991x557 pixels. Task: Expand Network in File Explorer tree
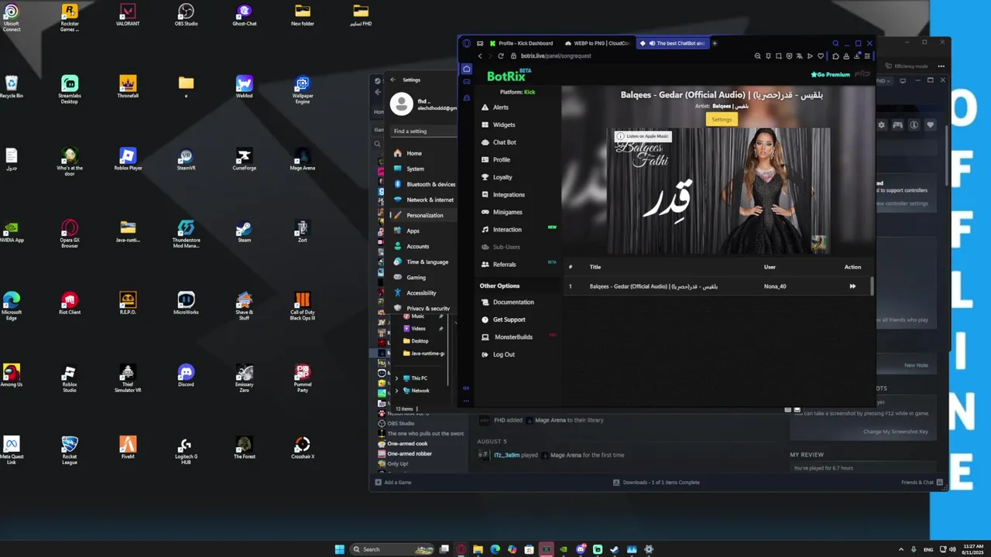click(396, 391)
